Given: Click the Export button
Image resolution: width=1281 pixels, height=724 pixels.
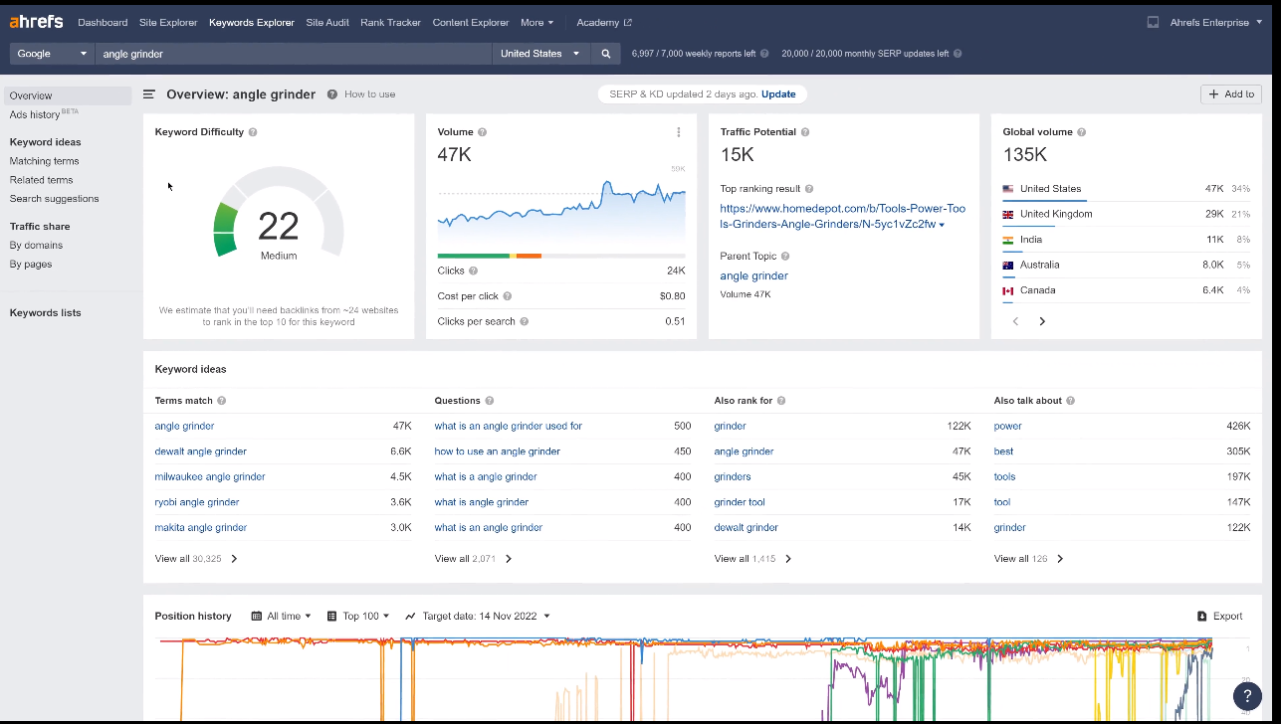Looking at the screenshot, I should tap(1220, 617).
